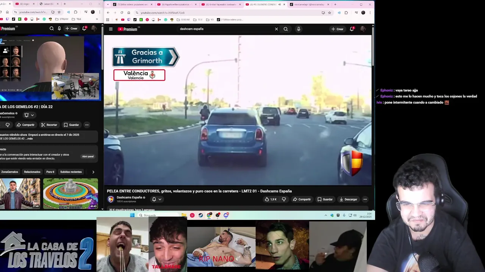
Task: Start voice search in left YouTube window
Action: click(59, 28)
